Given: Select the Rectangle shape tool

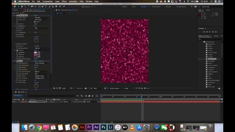Looking at the screenshot, I should (x=39, y=7).
